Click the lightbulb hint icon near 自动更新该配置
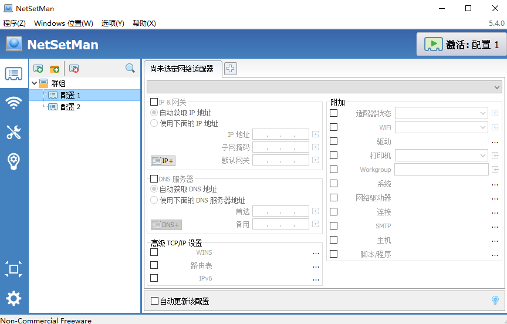 pyautogui.click(x=495, y=301)
